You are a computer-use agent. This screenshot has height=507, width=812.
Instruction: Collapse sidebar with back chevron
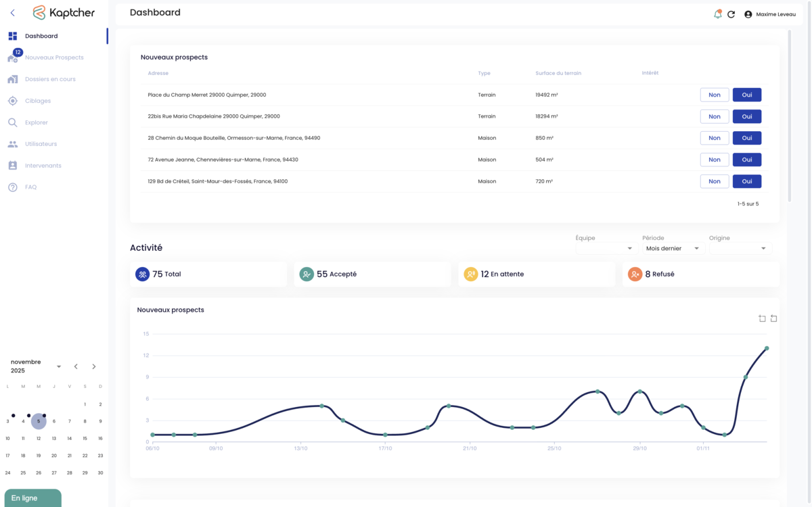(12, 13)
